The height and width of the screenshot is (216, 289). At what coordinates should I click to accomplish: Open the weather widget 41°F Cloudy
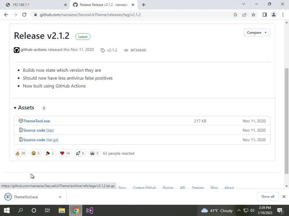click(217, 210)
